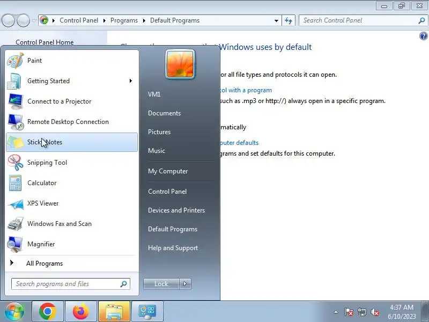This screenshot has height=322, width=429.
Task: Click the Snipping Tool scissors icon
Action: (x=16, y=163)
